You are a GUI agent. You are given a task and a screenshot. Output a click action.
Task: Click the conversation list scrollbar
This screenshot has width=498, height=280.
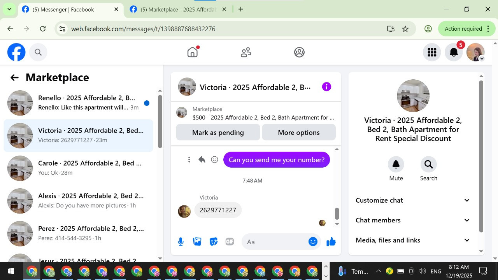(160, 121)
